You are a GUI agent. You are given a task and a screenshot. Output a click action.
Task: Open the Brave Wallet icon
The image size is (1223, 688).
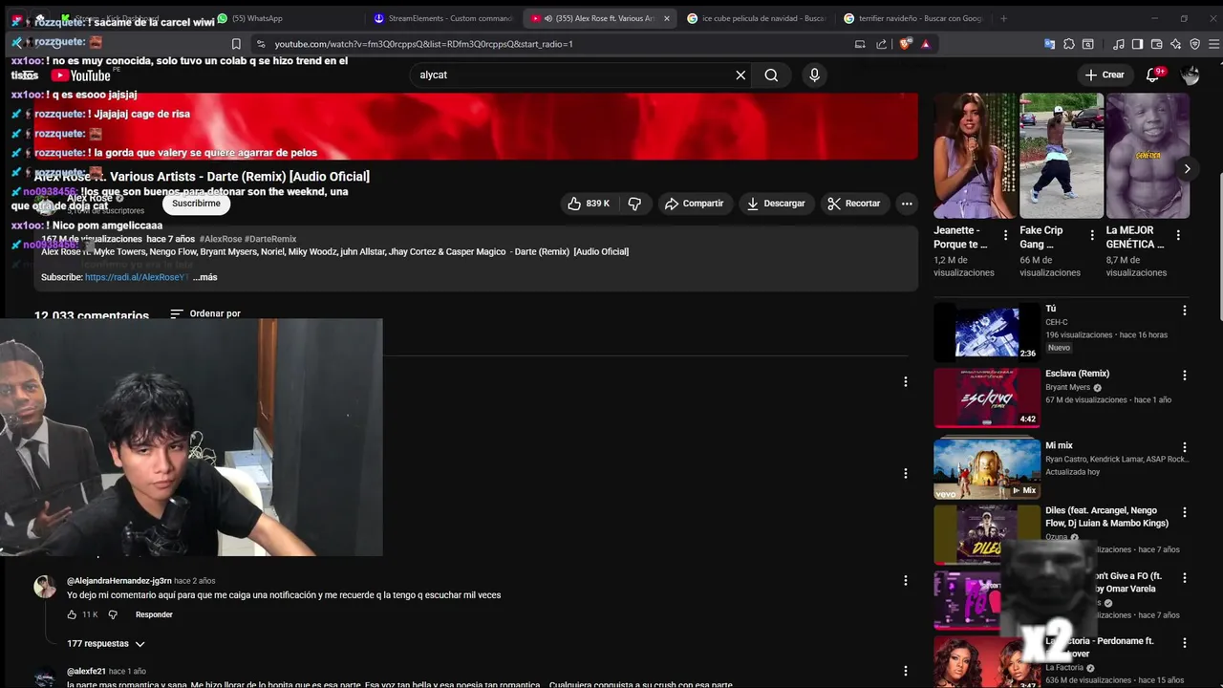pos(1156,44)
